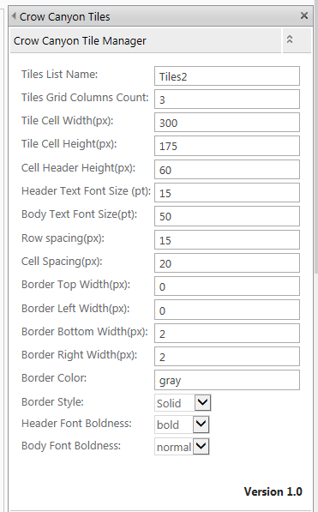Image resolution: width=318 pixels, height=512 pixels.
Task: Open the Header Font Boldness dropdown
Action: (182, 425)
